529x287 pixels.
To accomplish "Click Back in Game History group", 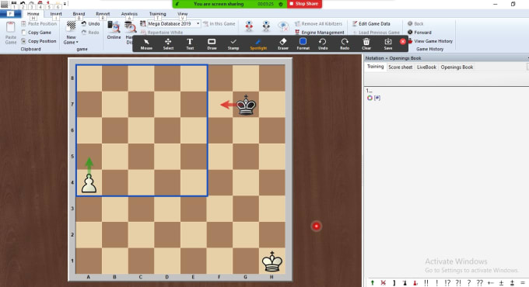I will [415, 23].
